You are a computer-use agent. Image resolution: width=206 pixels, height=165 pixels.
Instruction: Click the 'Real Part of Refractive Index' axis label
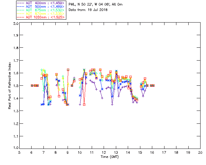pos(9,85)
